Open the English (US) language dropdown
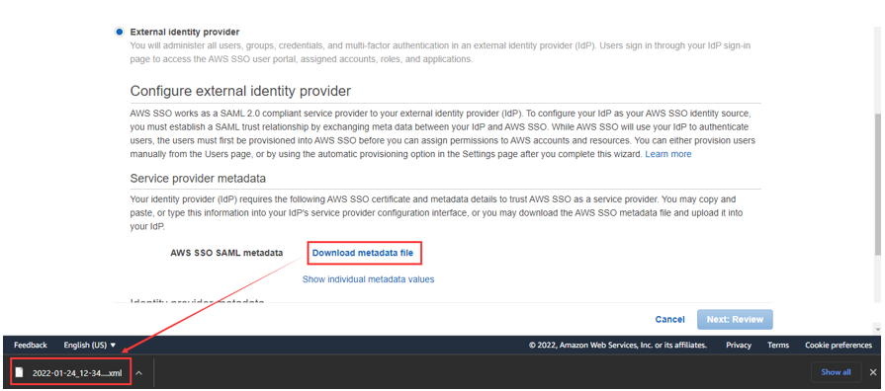Image resolution: width=885 pixels, height=391 pixels. (90, 345)
